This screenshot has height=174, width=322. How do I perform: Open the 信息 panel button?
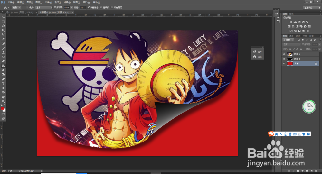coord(258,57)
